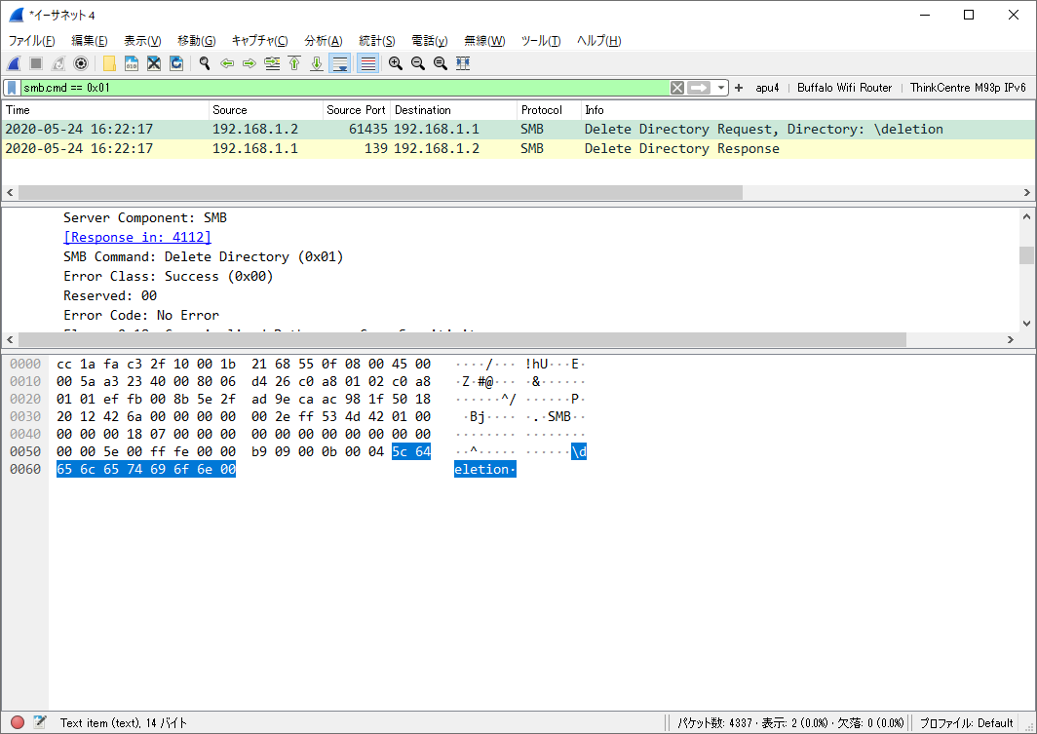Add a filter button with plus
This screenshot has width=1037, height=734.
(x=739, y=88)
